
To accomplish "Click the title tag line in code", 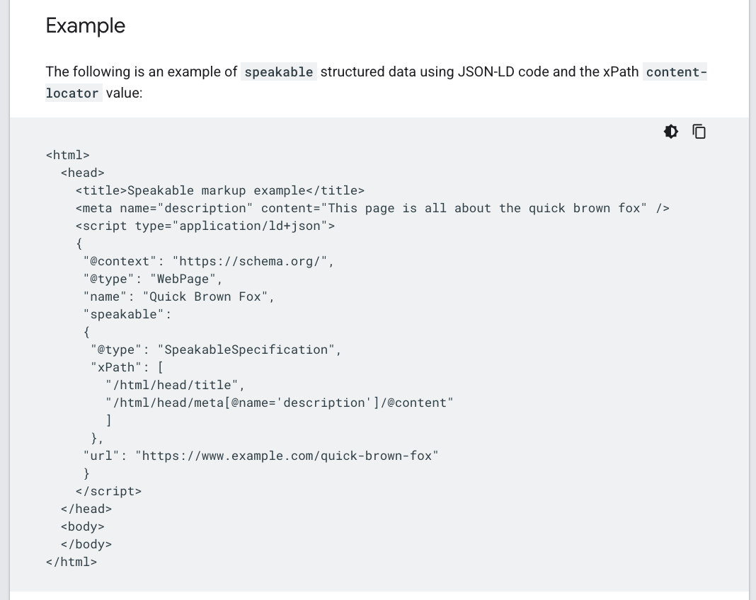I will point(219,190).
